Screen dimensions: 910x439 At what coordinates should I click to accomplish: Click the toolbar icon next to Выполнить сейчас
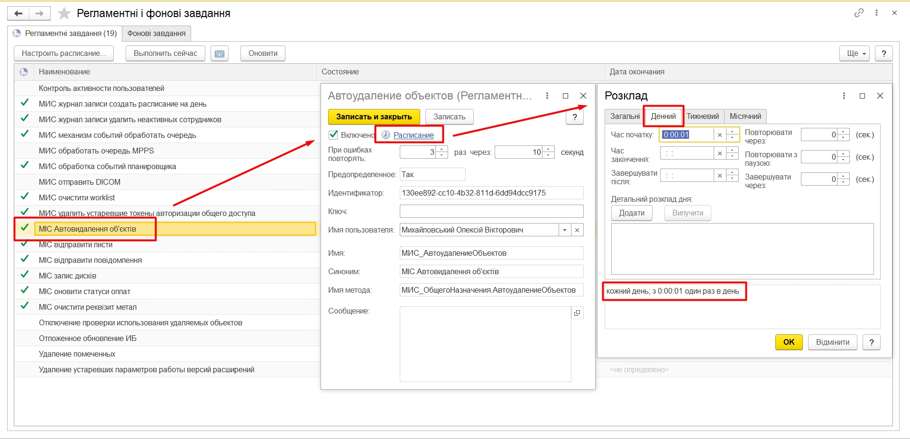tap(220, 54)
